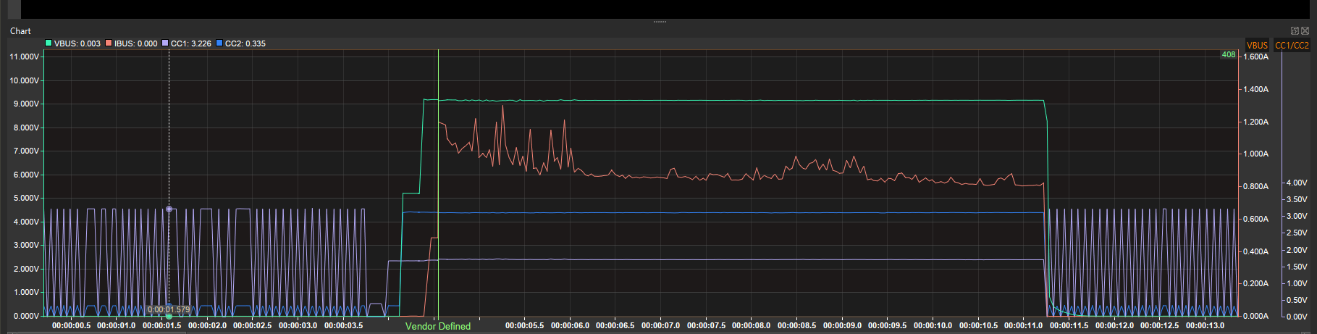Screen dimensions: 1317x334
Task: Float the Chart panel with undock icon
Action: (1295, 31)
